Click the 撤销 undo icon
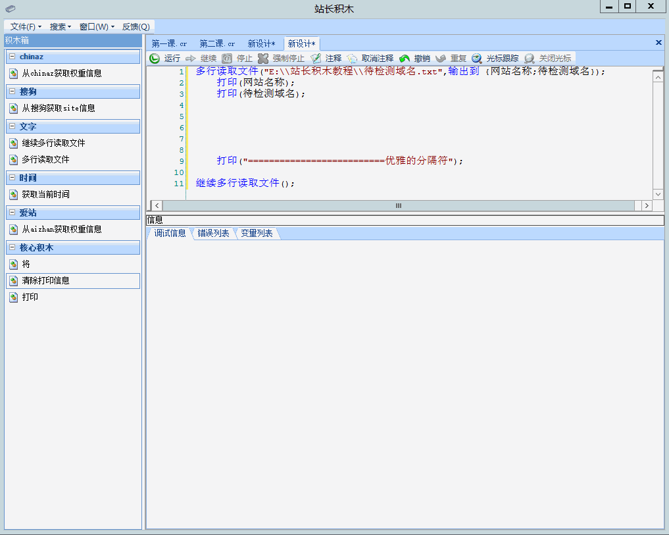This screenshot has height=535, width=669. point(405,59)
